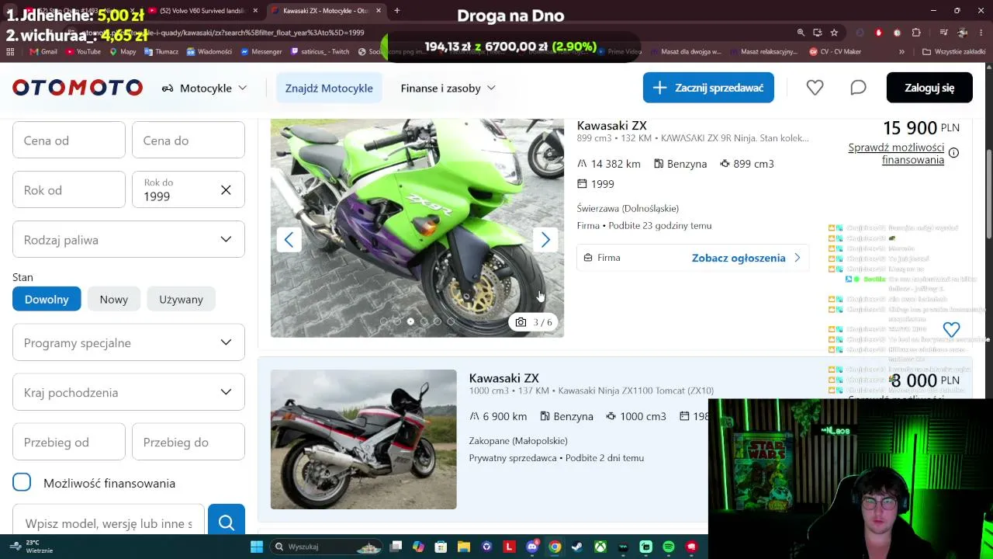Open Spotify from the taskbar

coord(669,547)
